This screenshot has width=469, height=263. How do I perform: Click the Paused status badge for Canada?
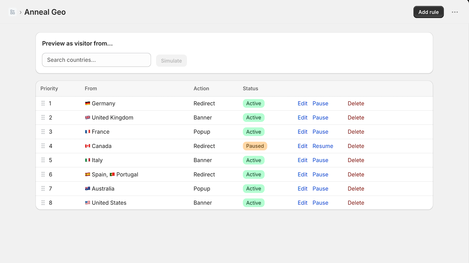tap(255, 146)
